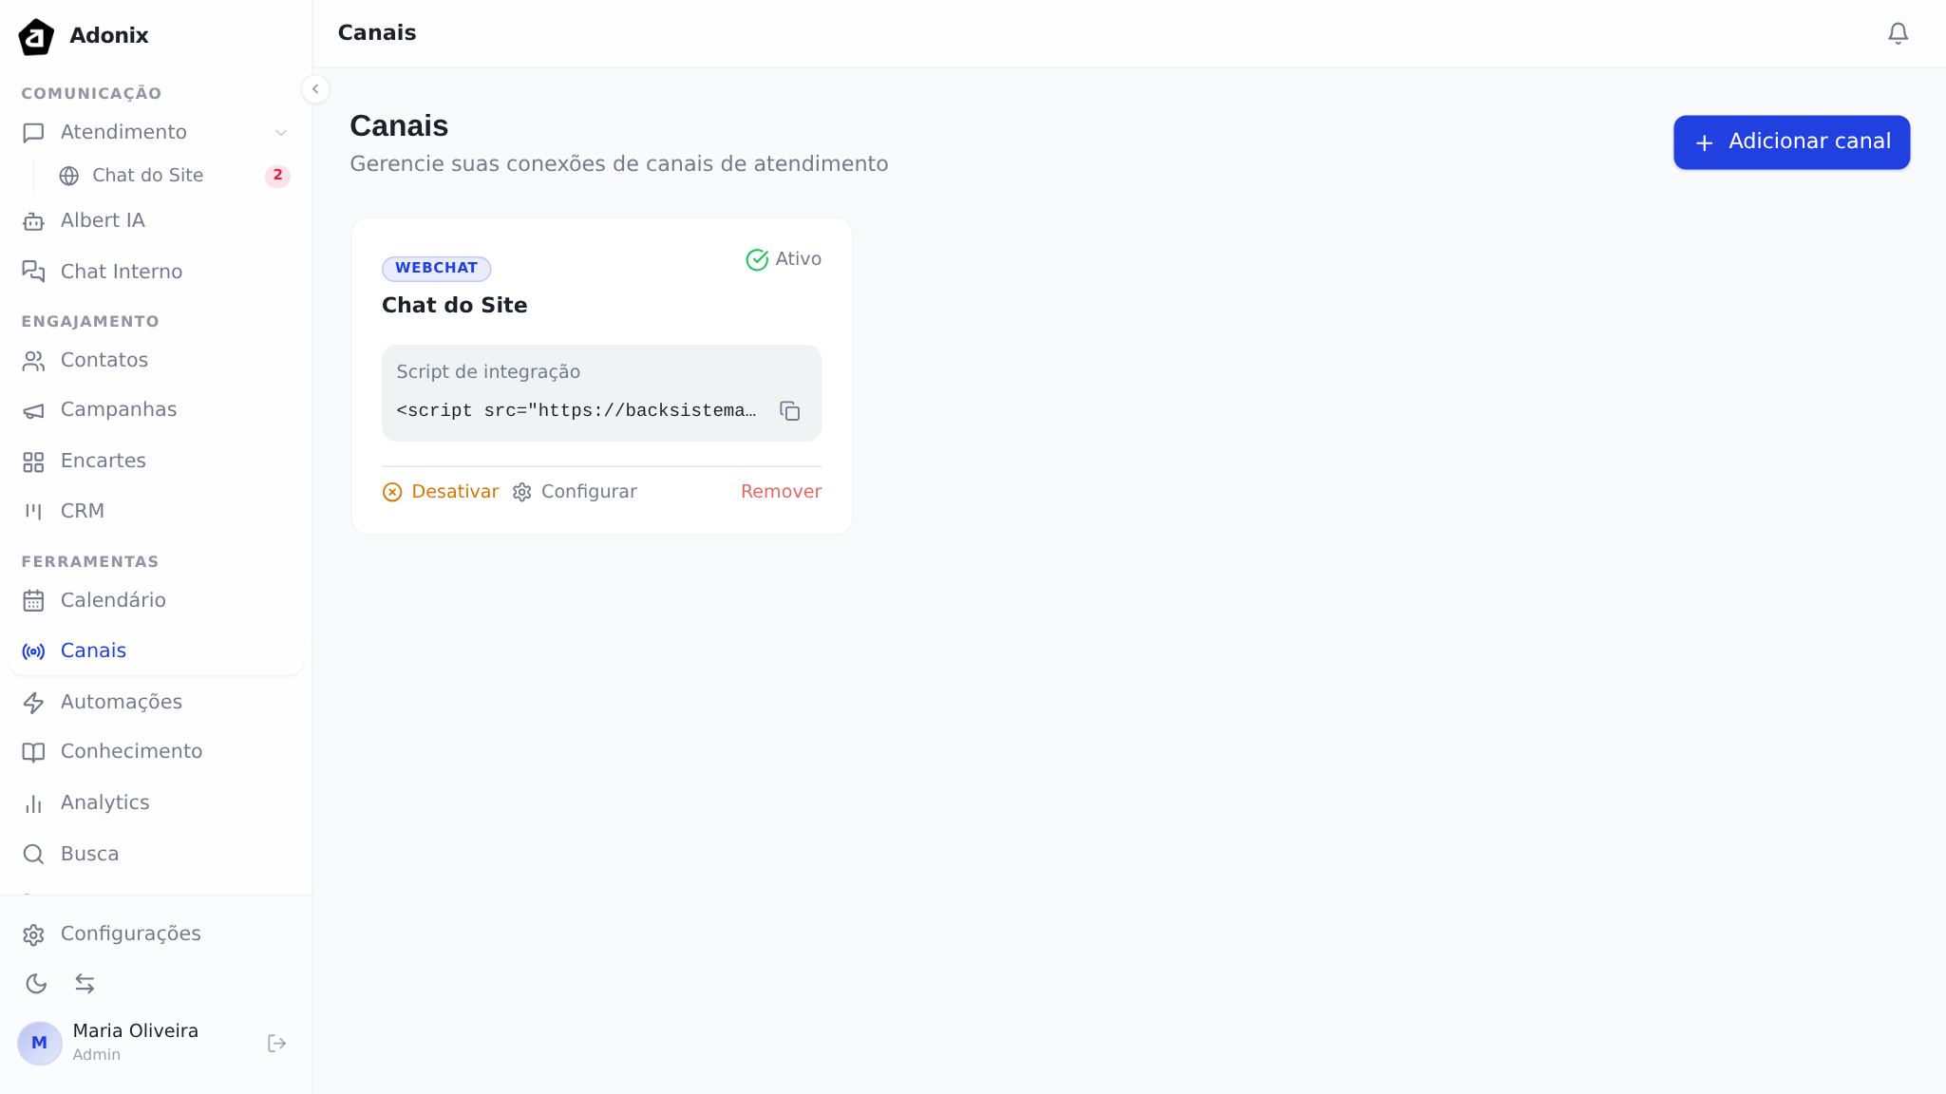1946x1094 pixels.
Task: Click the Maria Oliveira user name
Action: click(136, 1031)
